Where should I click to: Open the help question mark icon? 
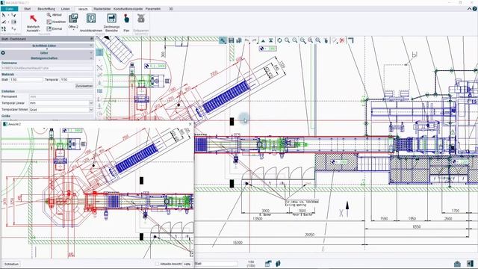[x=475, y=9]
